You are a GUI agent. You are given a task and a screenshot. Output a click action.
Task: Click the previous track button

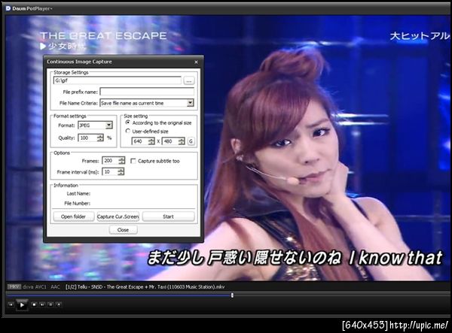[x=11, y=304]
